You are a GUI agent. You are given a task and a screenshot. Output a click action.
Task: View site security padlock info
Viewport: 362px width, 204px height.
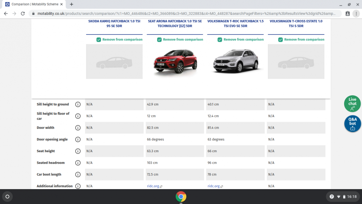pyautogui.click(x=33, y=14)
